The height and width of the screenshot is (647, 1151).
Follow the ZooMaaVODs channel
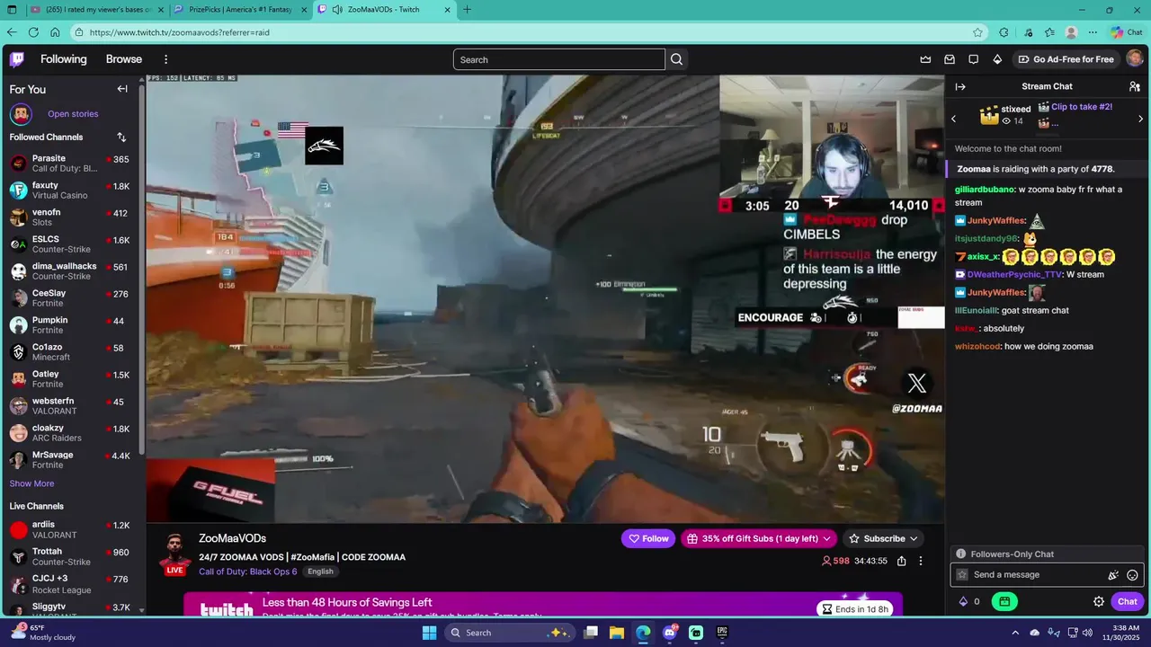648,538
